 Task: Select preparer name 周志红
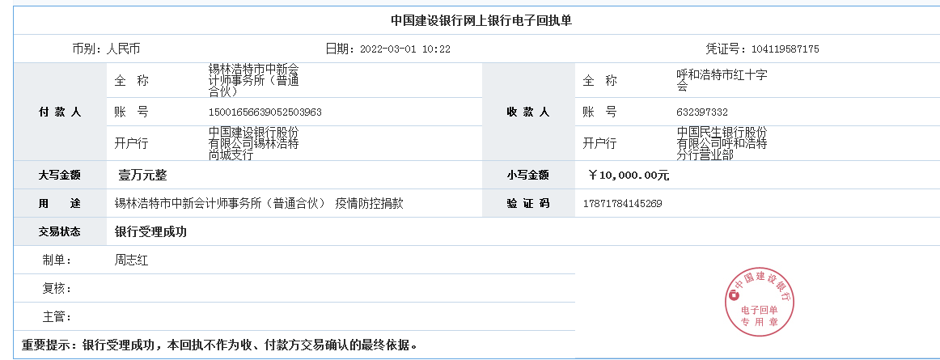(x=131, y=260)
